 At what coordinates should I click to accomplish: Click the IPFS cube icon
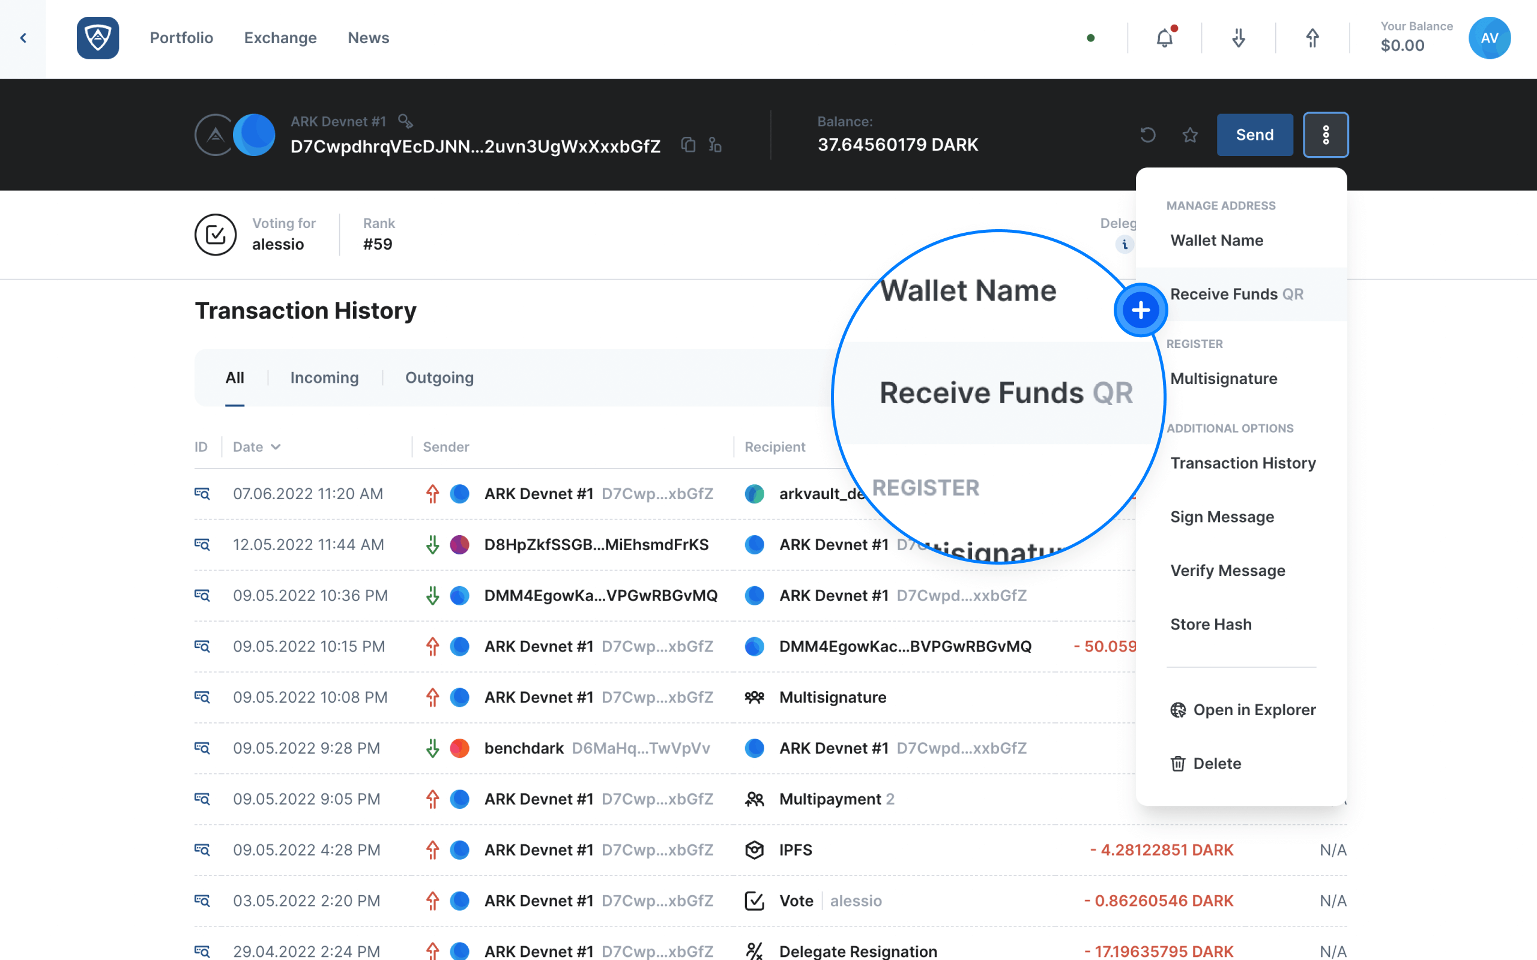coord(754,850)
